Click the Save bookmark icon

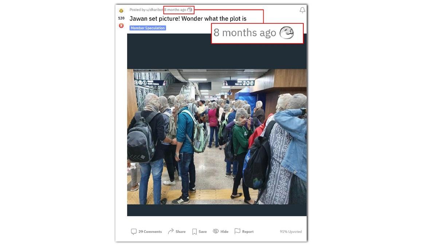point(194,231)
